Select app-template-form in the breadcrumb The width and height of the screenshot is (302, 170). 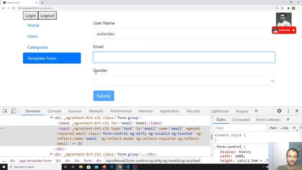[x=35, y=161]
